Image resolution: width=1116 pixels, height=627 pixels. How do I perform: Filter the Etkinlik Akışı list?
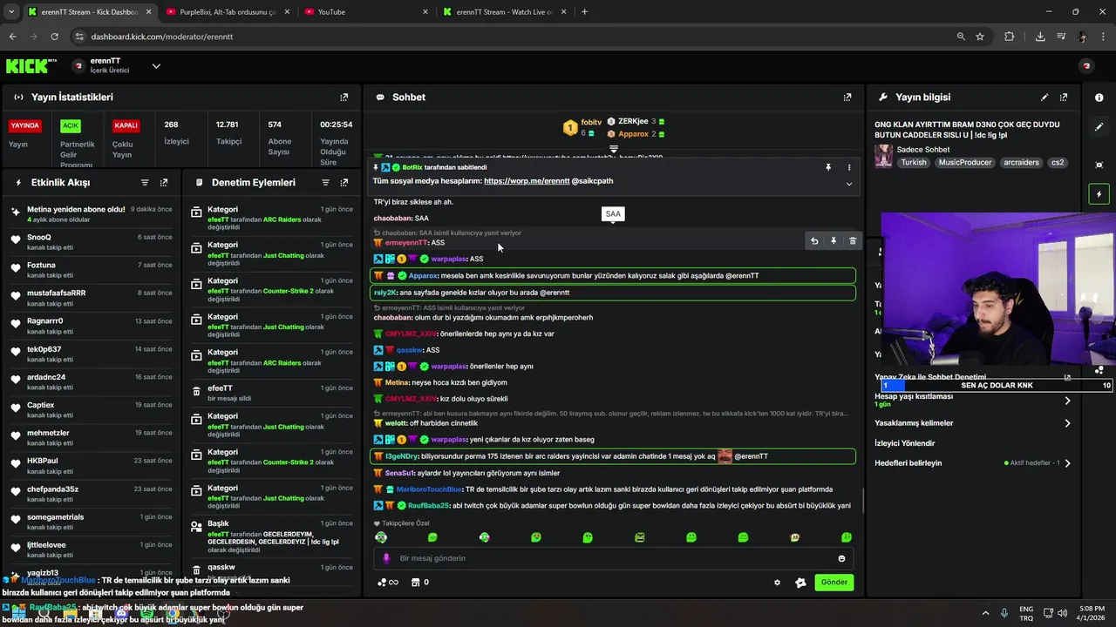click(x=145, y=183)
